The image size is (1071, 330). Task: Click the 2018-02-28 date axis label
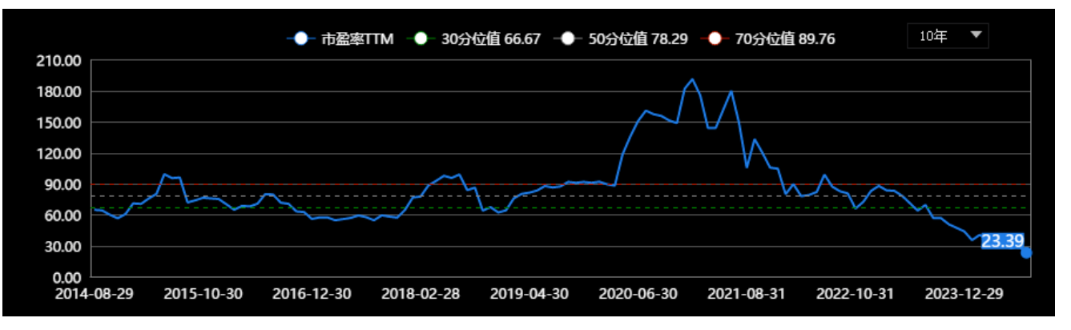[421, 293]
